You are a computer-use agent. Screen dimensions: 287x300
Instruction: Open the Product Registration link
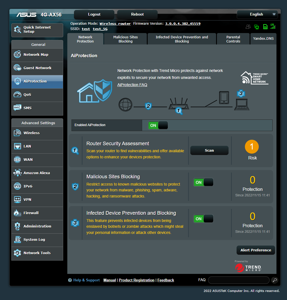[x=137, y=280]
